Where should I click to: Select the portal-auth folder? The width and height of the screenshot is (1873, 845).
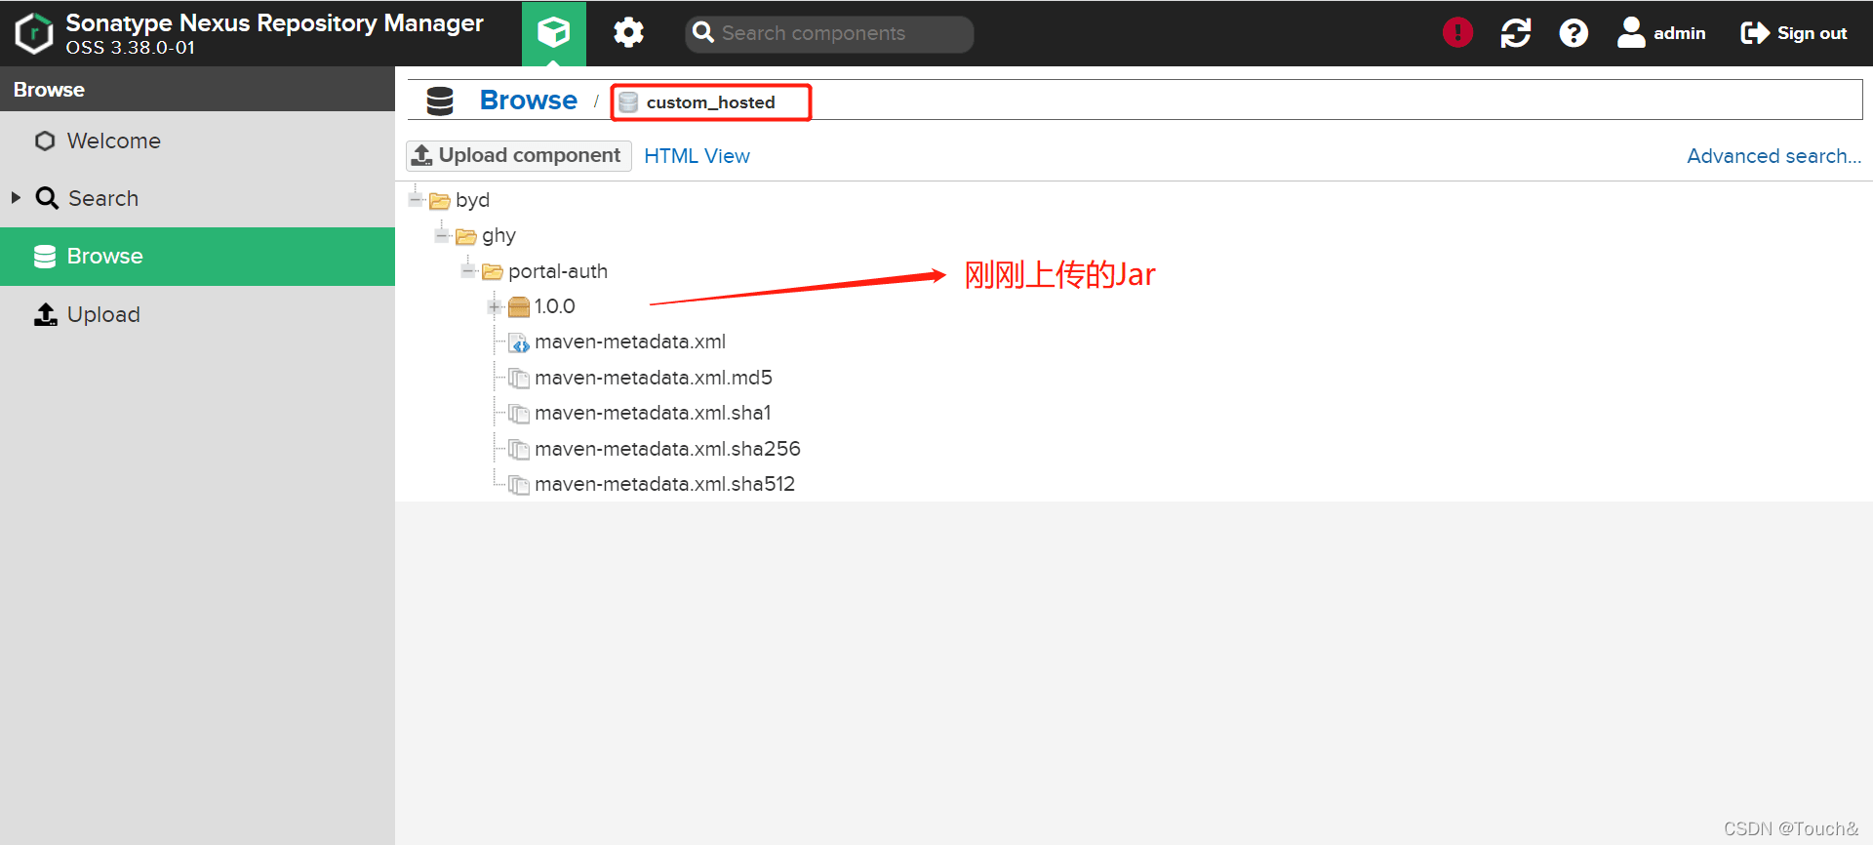pos(558,271)
